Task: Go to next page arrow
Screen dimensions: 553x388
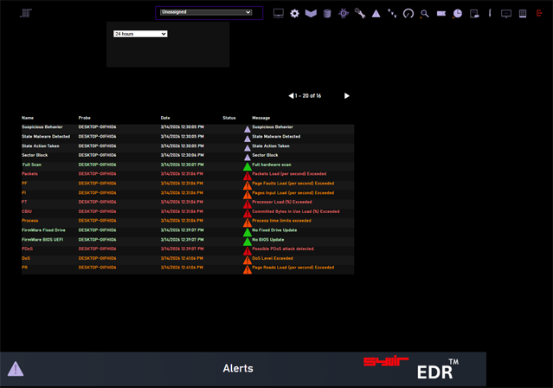Action: (347, 95)
